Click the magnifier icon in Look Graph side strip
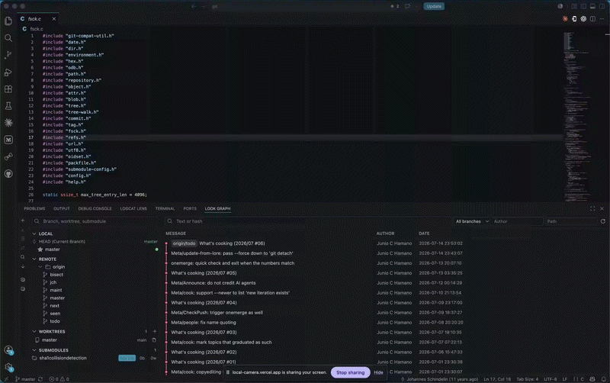Image resolution: width=610 pixels, height=383 pixels. [23, 257]
